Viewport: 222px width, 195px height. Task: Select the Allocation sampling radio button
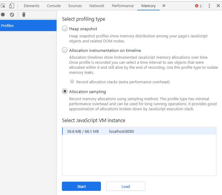[x=65, y=91]
